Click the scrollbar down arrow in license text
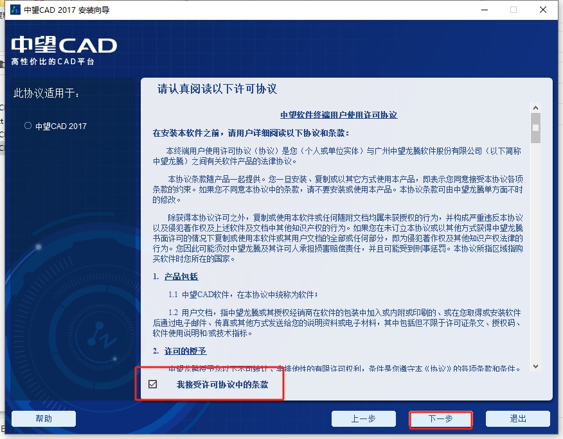563x439 pixels. tap(535, 367)
